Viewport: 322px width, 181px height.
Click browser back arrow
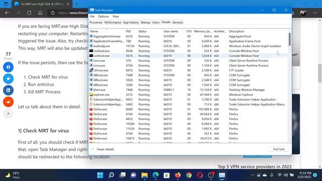click(x=7, y=13)
